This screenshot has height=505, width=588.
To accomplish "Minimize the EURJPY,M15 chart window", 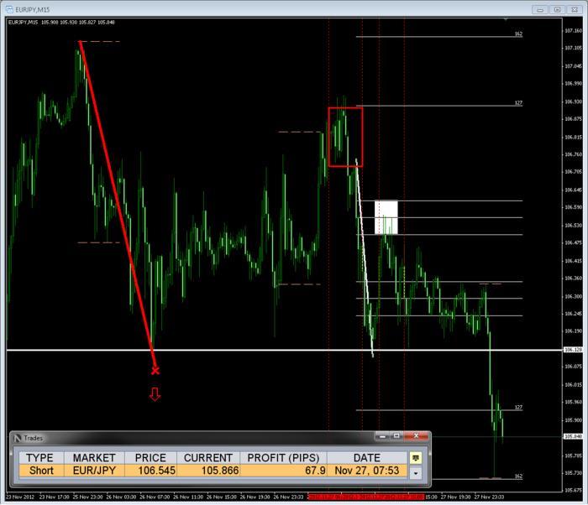I will coord(540,10).
